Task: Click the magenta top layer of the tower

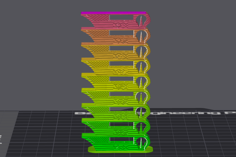Action: 114,13
